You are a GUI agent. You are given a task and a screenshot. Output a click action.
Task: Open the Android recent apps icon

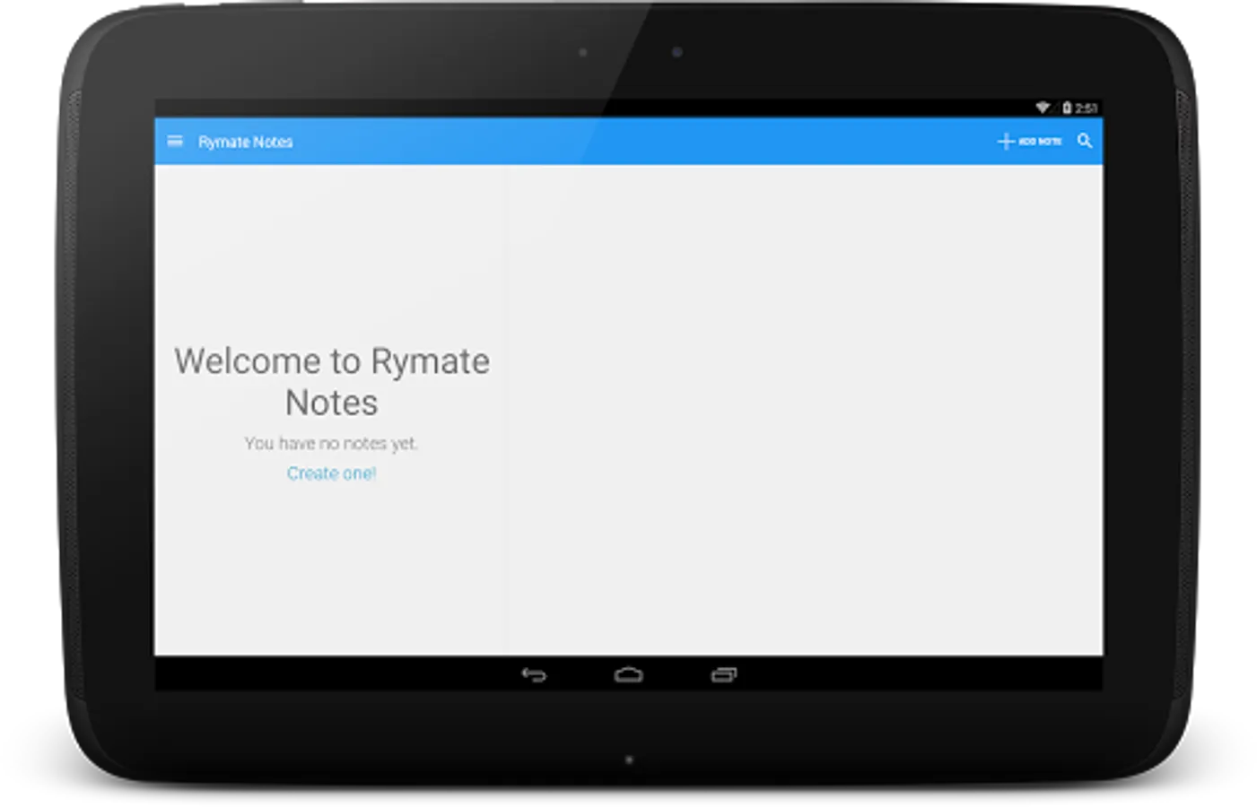723,675
